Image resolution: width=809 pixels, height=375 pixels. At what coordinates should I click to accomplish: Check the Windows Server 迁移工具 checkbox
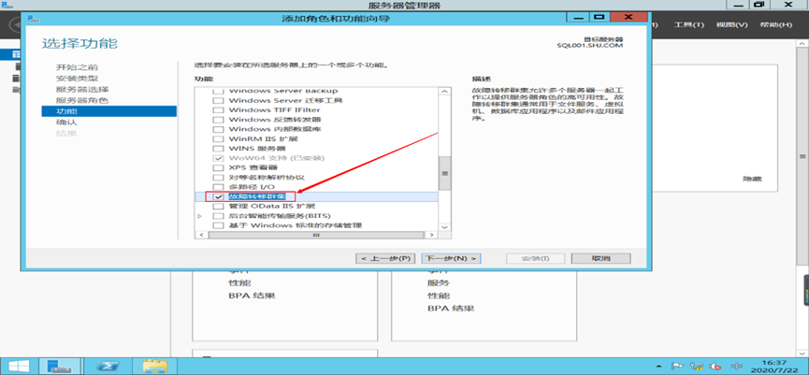(219, 100)
